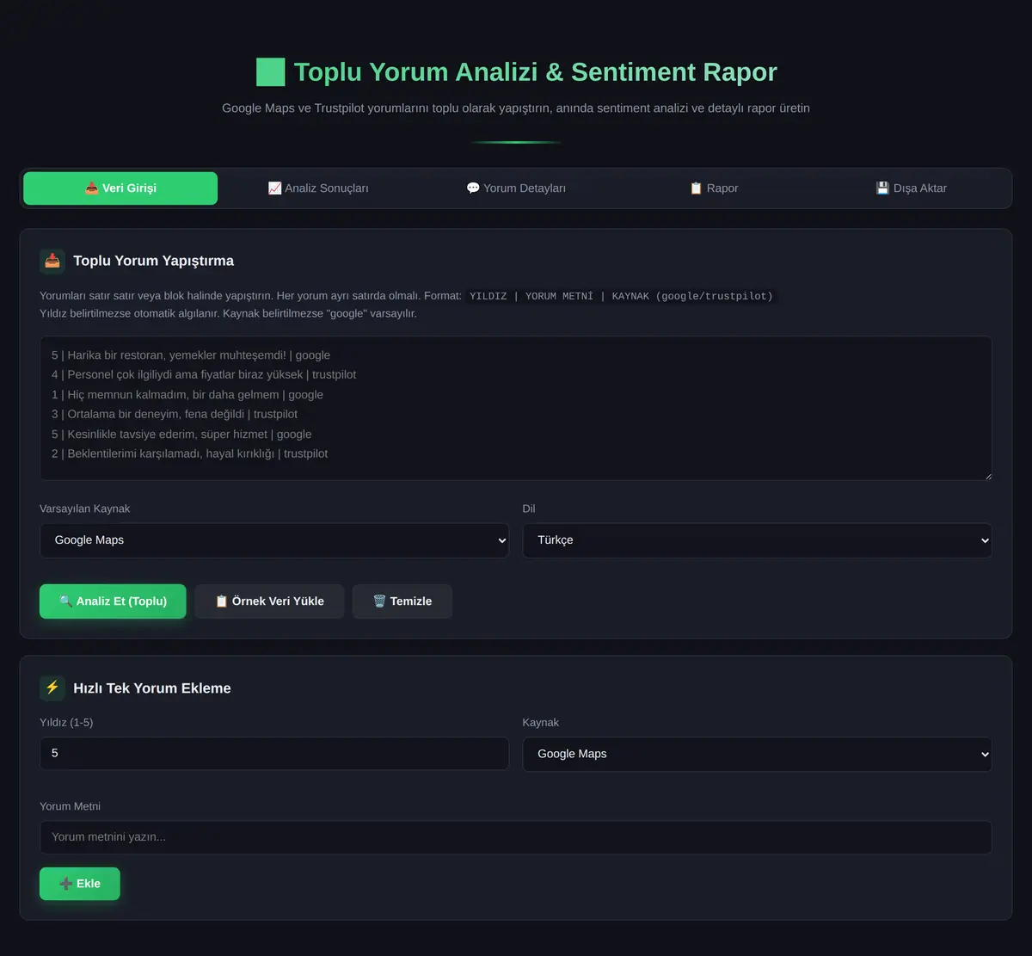This screenshot has height=956, width=1032.
Task: Open the Dil language dropdown
Action: 758,540
